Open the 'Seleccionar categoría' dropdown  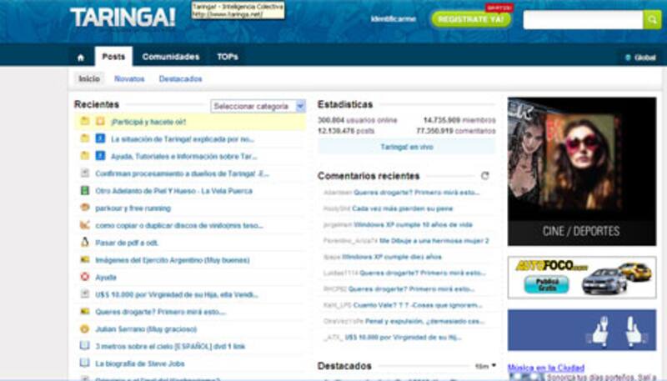click(x=258, y=106)
